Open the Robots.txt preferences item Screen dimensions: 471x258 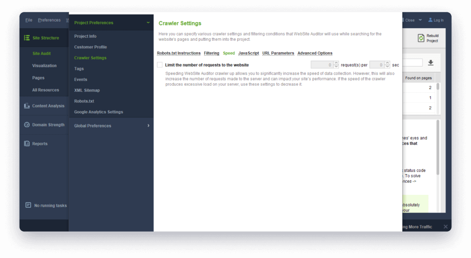point(84,101)
